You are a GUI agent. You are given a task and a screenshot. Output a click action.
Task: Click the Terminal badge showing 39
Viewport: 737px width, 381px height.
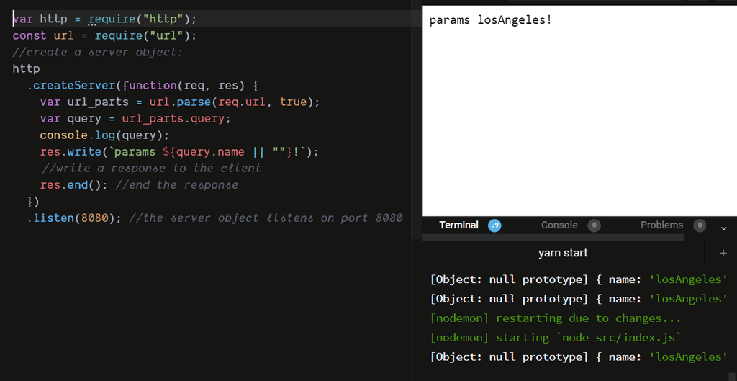pyautogui.click(x=494, y=225)
